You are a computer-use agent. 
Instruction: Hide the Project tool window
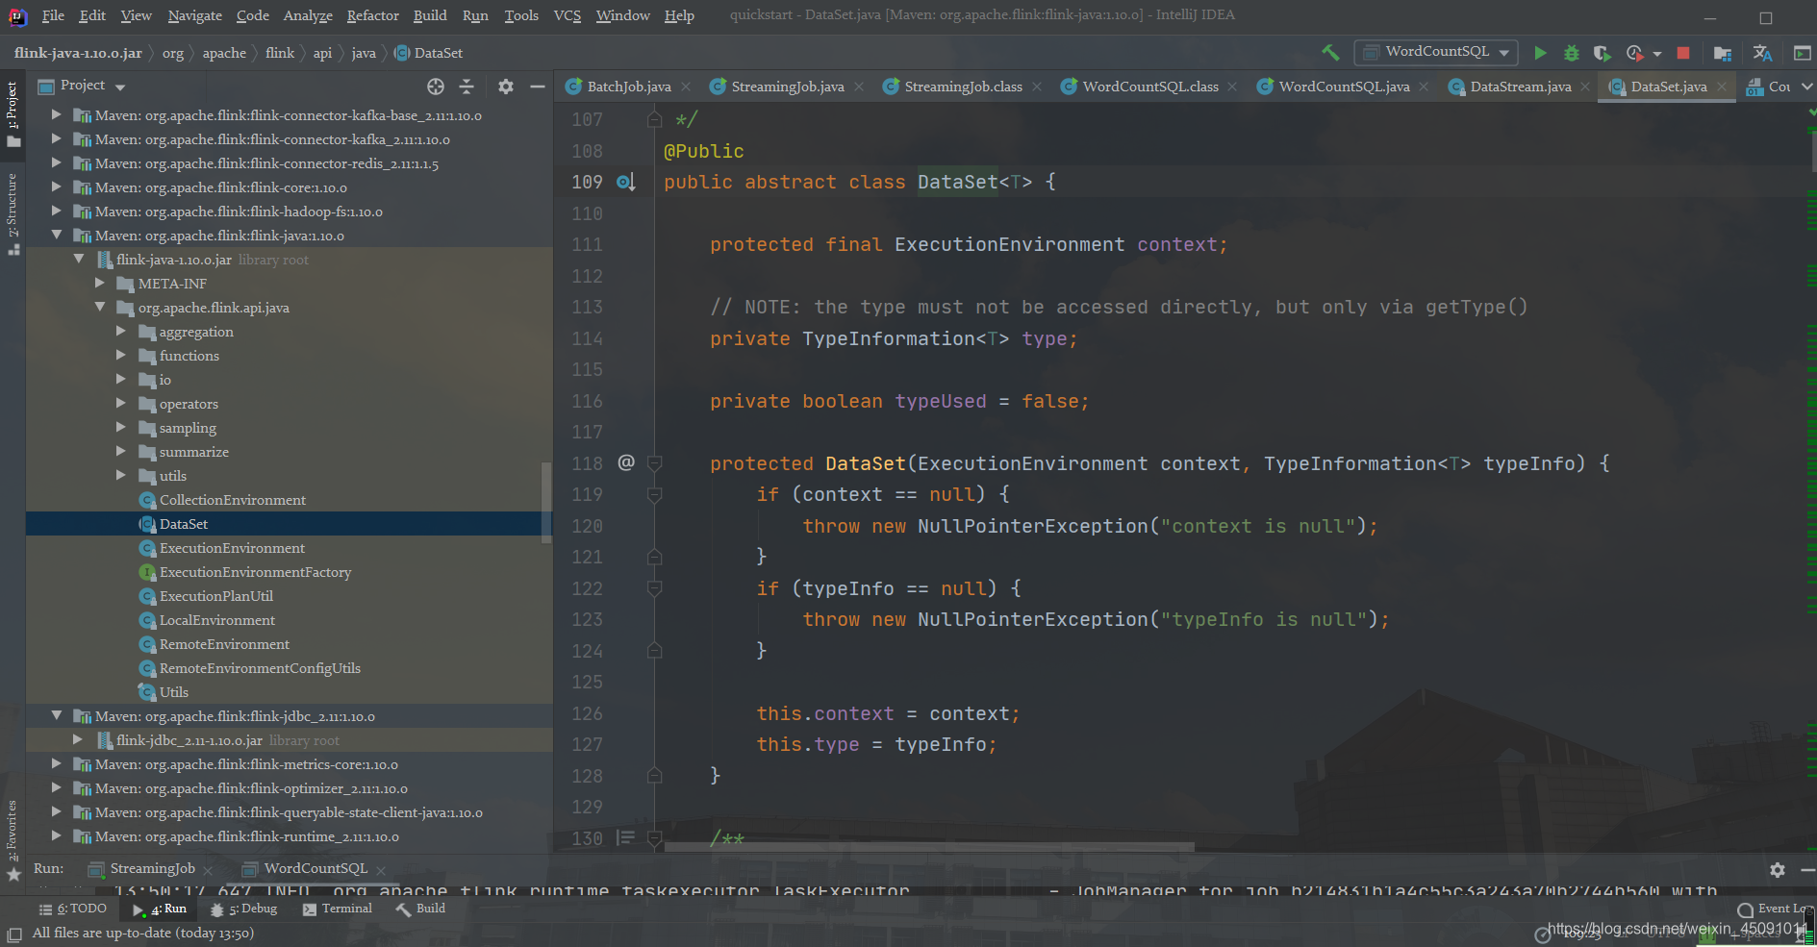pos(537,87)
